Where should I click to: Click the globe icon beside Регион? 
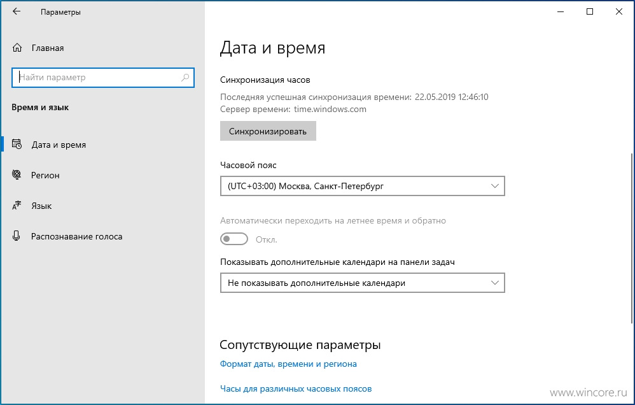point(17,174)
